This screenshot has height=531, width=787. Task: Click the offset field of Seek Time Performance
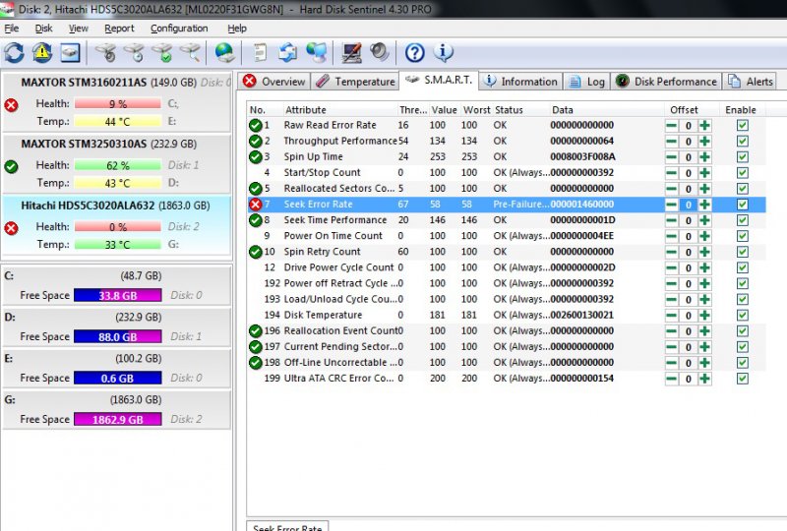pos(688,220)
